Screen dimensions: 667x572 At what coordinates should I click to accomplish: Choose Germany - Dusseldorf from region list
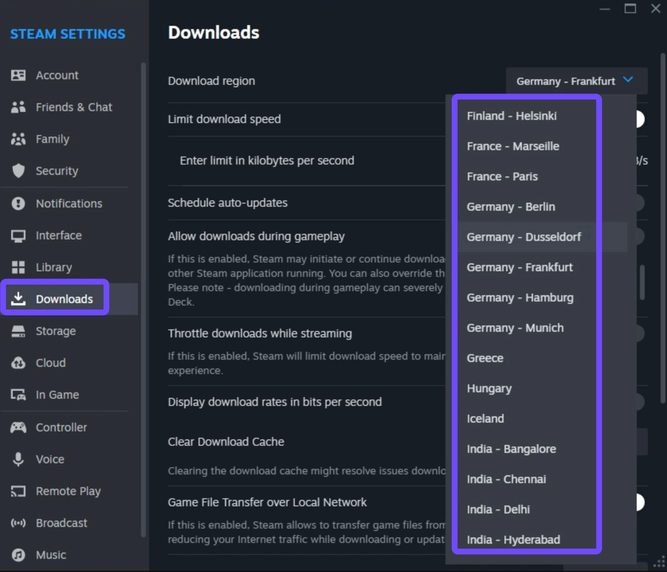(524, 237)
